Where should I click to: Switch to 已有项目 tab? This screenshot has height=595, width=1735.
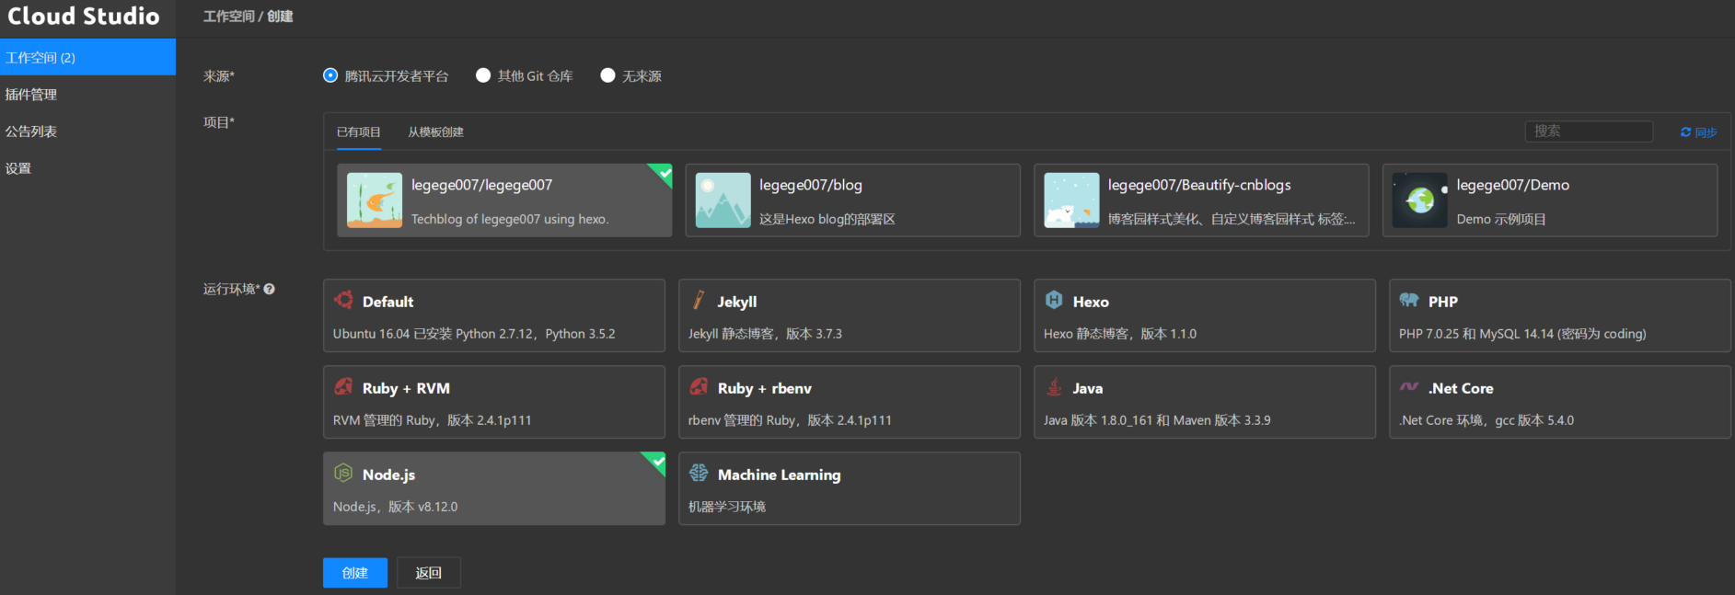pyautogui.click(x=359, y=132)
